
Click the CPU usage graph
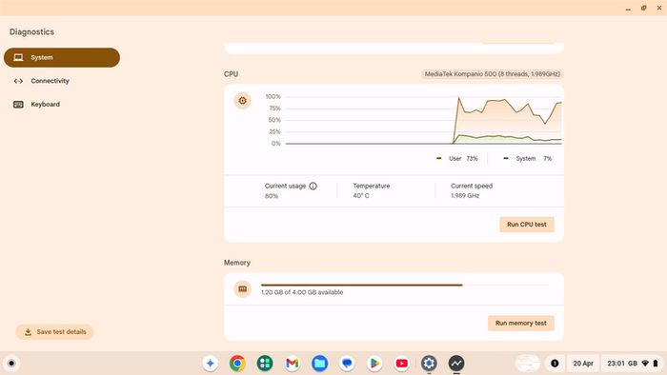(x=424, y=121)
